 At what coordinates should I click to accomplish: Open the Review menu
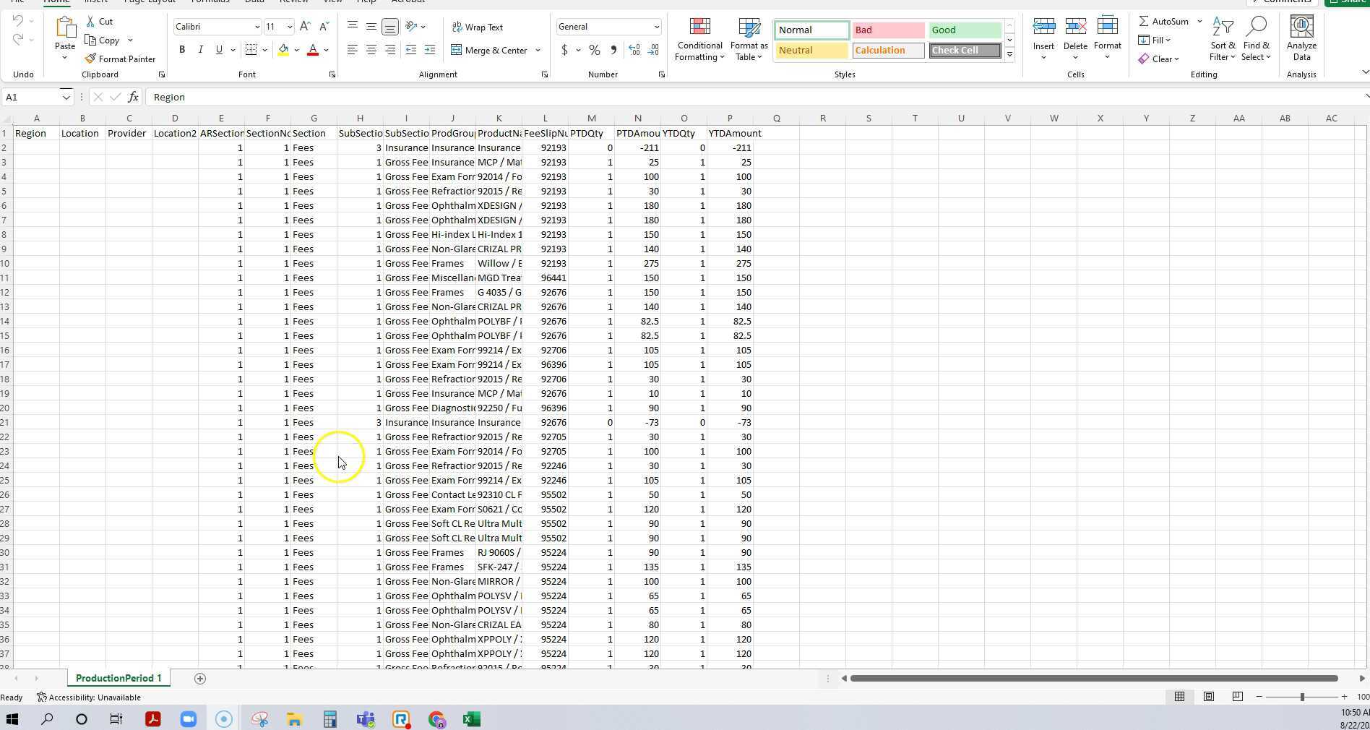[x=293, y=2]
